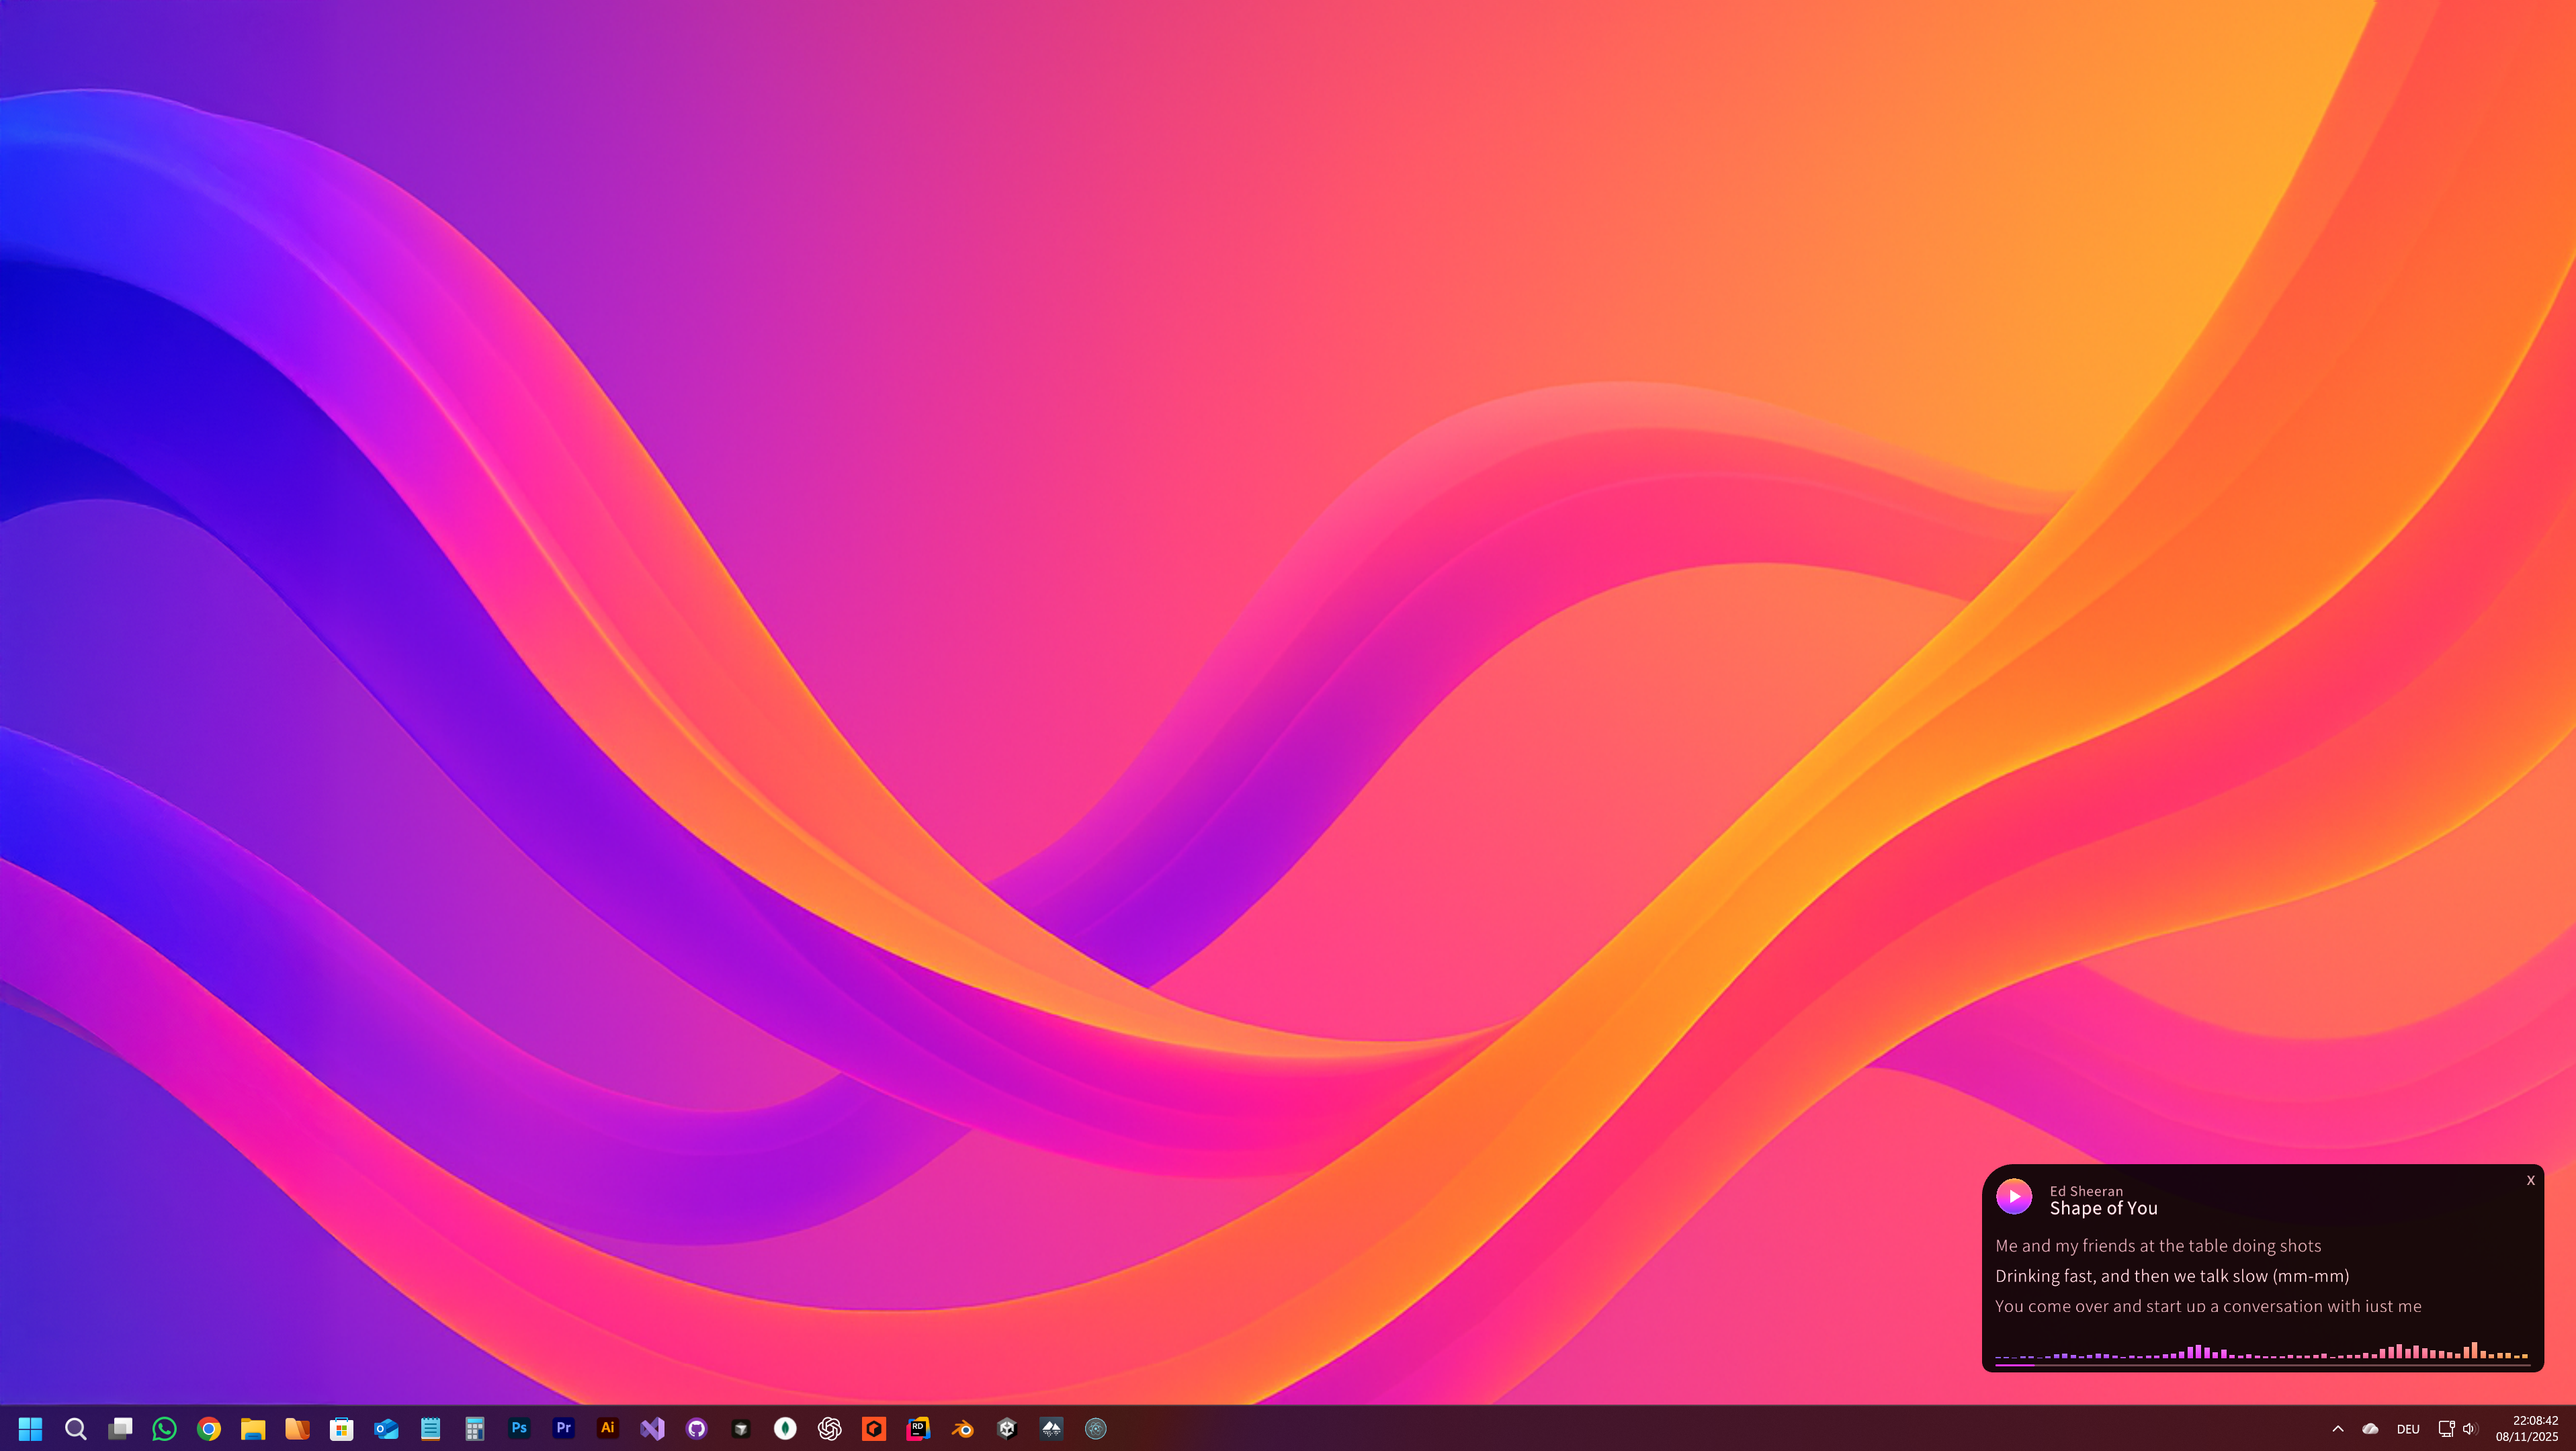This screenshot has width=2576, height=1451.
Task: Click the 'Shape of You' song title
Action: coord(2103,1208)
